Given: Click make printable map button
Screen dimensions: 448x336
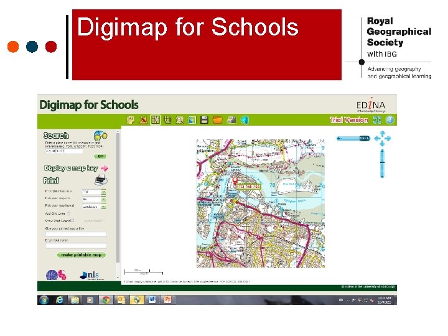Looking at the screenshot, I should coord(82,255).
